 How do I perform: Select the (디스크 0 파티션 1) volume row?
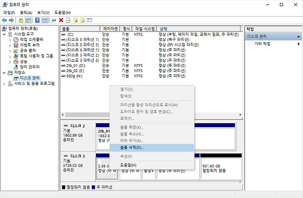tap(151, 39)
